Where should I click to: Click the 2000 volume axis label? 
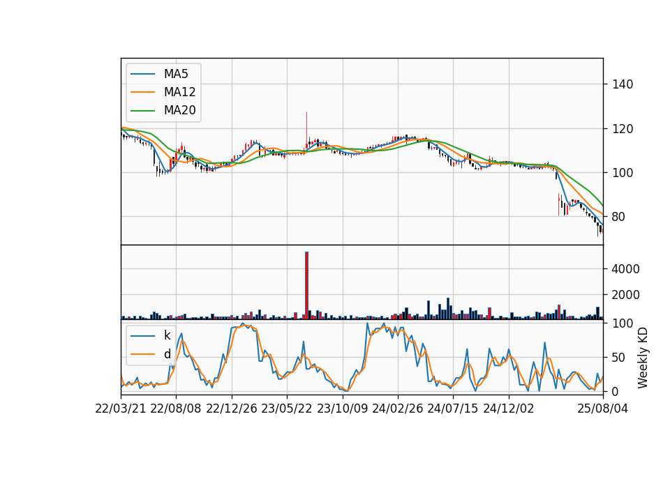626,295
